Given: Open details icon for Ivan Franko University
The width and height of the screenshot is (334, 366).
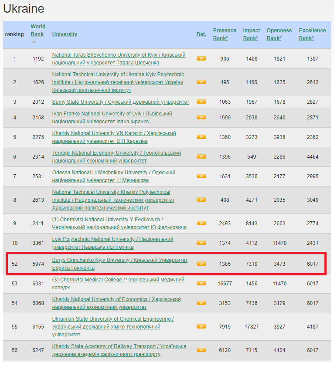Looking at the screenshot, I should pos(201,117).
